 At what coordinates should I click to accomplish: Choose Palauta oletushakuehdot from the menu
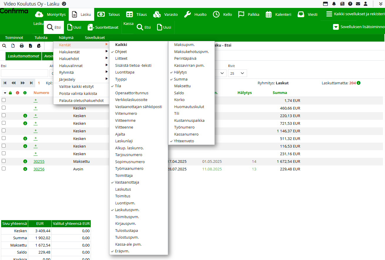pos(81,100)
